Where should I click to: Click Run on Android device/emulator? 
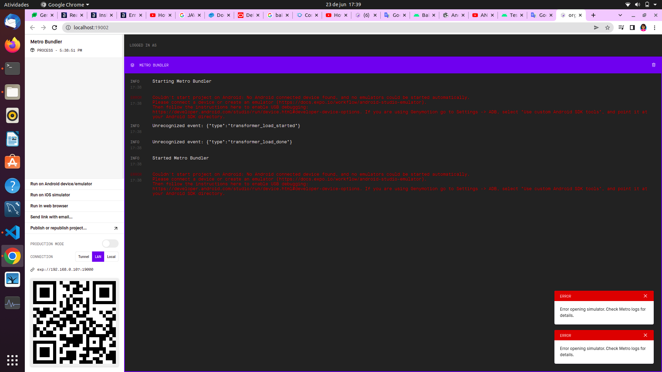click(x=74, y=184)
